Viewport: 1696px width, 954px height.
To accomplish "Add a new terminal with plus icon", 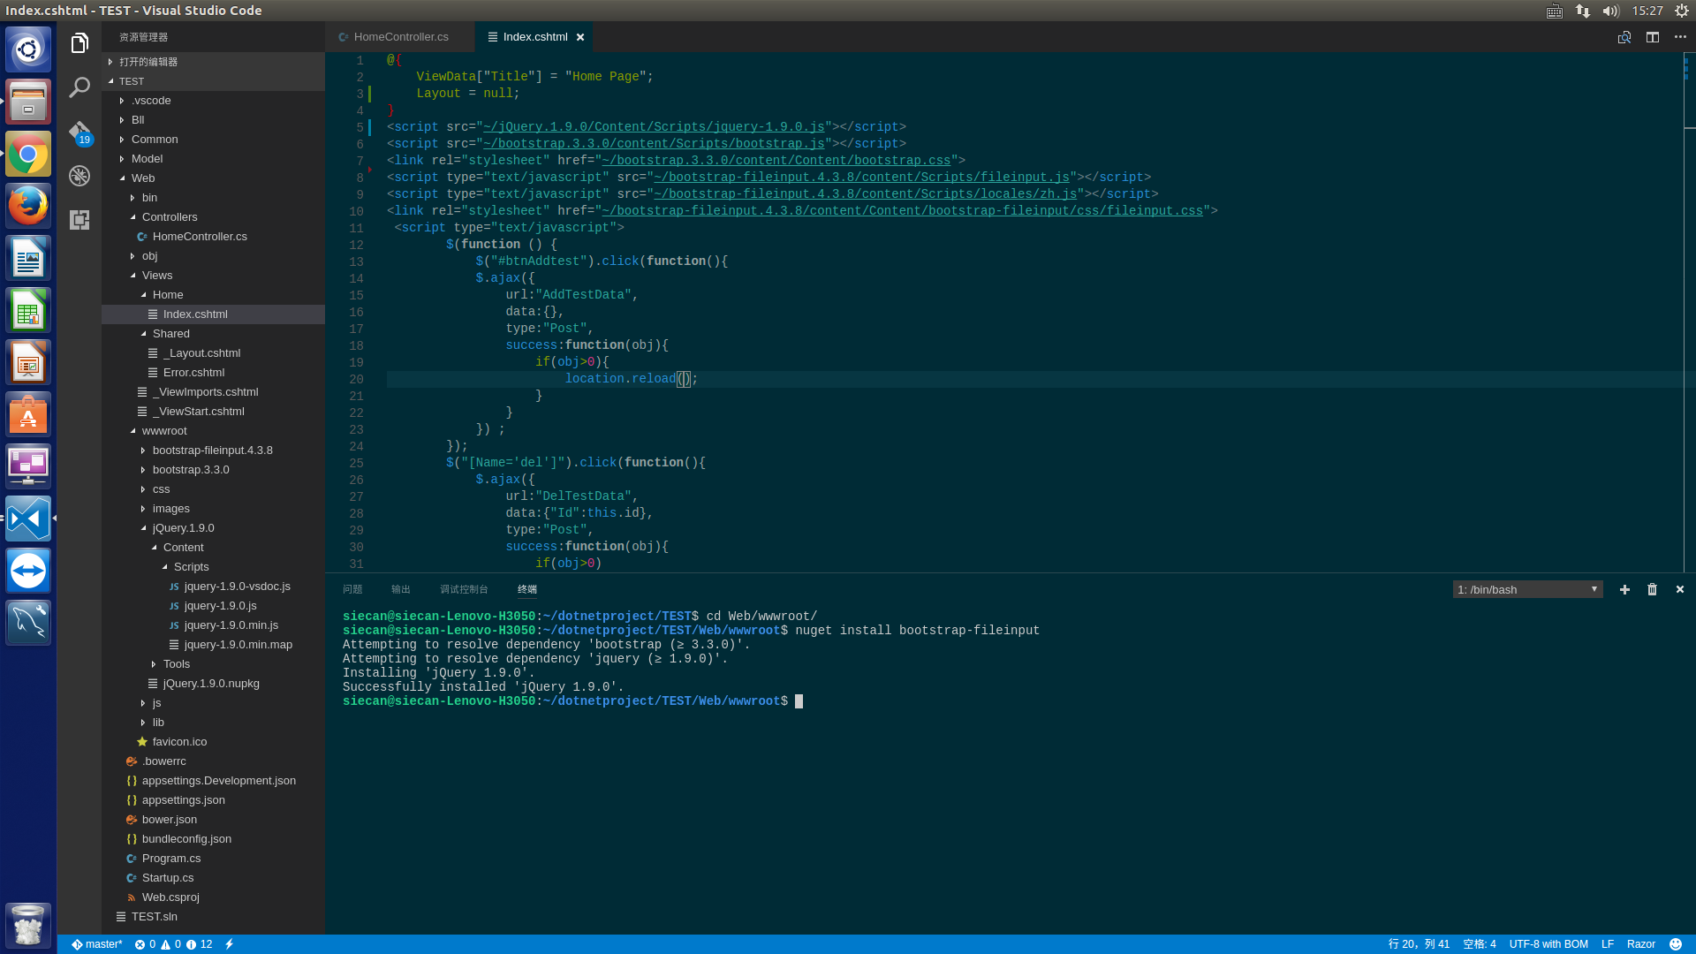I will point(1624,589).
